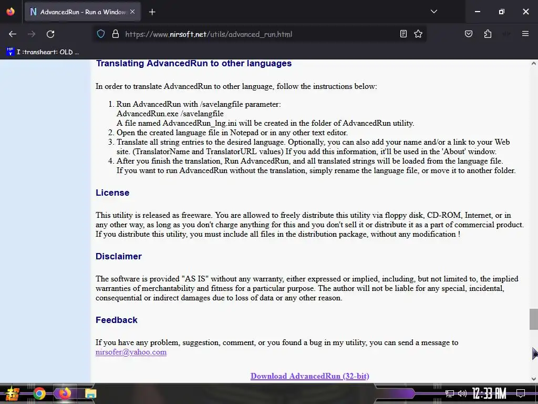
Task: Open network status tray icon
Action: coord(450,393)
